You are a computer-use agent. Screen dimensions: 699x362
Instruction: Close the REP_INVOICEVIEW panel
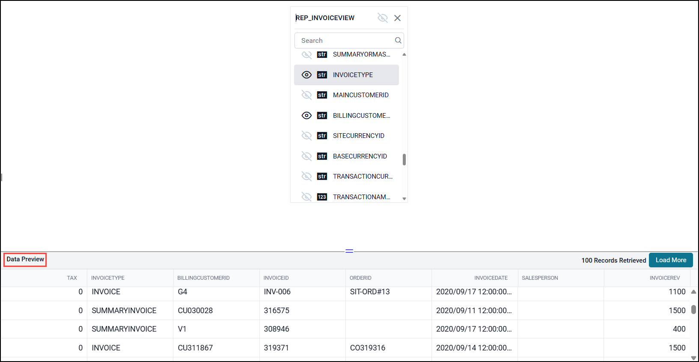click(397, 18)
